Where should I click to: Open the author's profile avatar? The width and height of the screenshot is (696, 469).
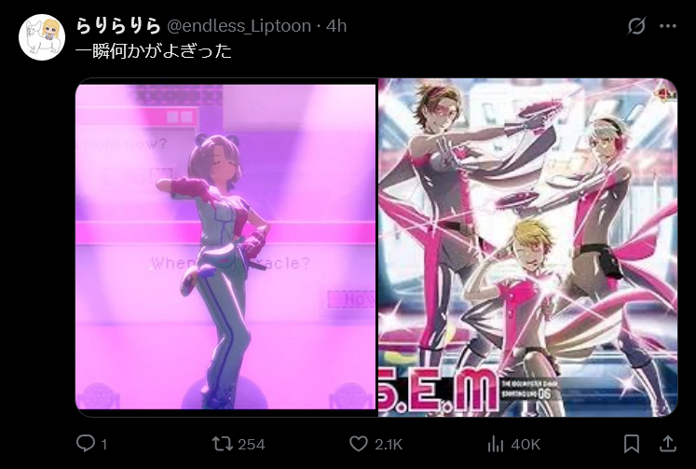click(42, 37)
